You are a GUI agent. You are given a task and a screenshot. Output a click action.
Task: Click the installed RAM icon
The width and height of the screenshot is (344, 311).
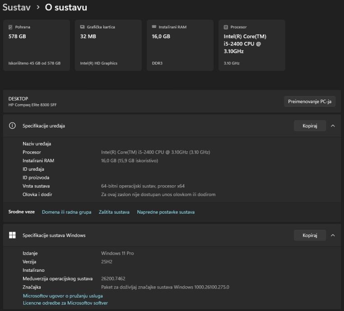pos(154,27)
